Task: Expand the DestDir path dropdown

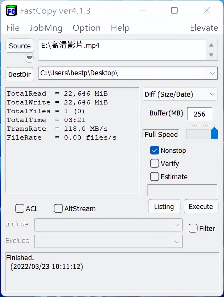Action: [212, 73]
